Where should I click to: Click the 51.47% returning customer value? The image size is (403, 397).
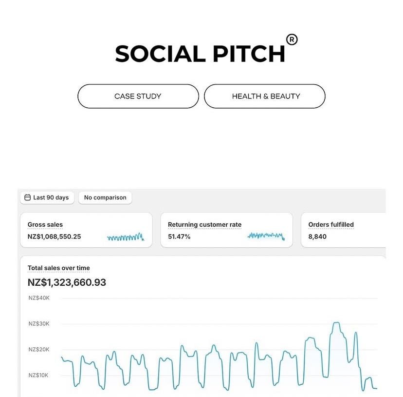click(179, 237)
